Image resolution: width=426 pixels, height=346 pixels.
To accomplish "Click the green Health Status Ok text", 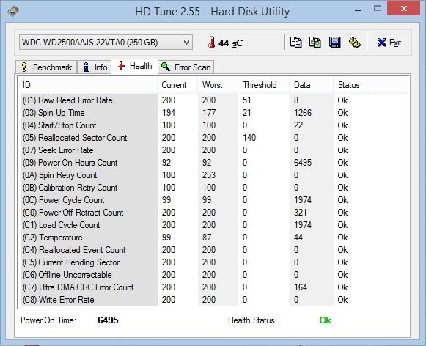I will pos(326,320).
